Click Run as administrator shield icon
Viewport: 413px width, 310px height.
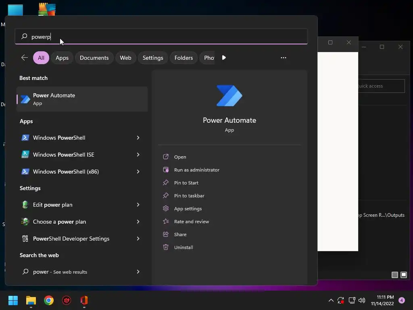[x=166, y=170]
